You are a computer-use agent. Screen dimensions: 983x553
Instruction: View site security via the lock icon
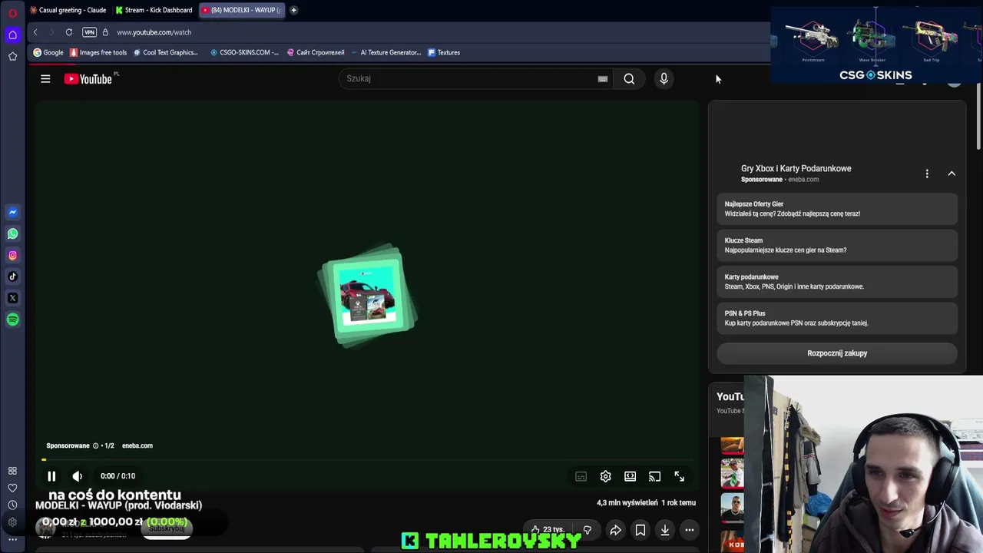point(105,32)
